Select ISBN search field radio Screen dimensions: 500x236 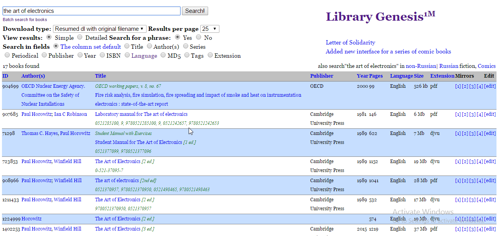102,55
